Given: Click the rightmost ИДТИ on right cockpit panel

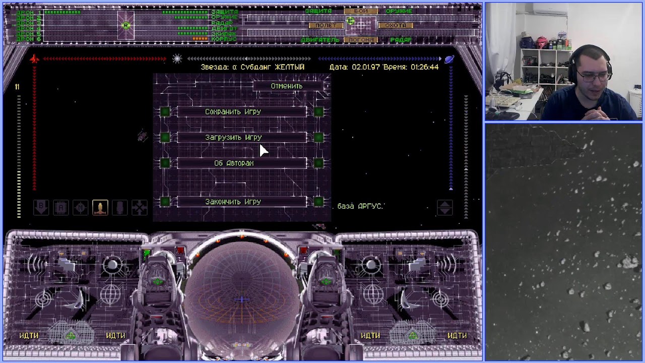Looking at the screenshot, I should 457,335.
